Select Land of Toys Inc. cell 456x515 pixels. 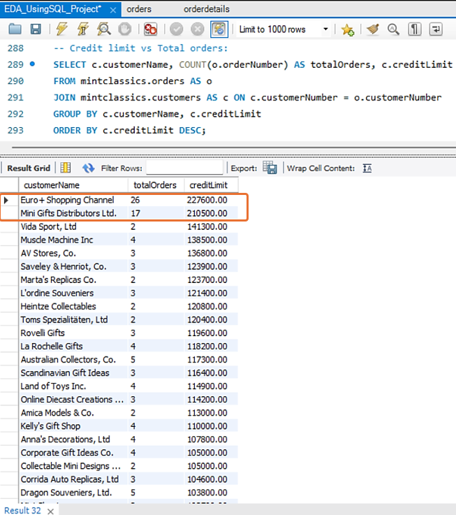pos(73,386)
